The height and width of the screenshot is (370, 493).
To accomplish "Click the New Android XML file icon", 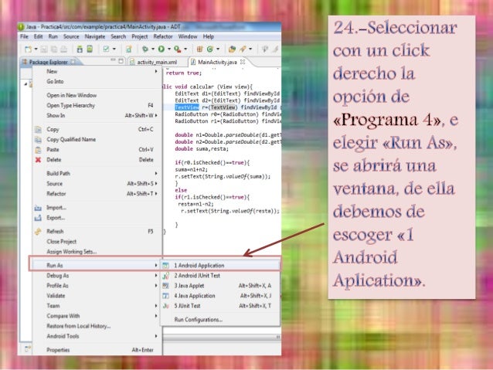I will pyautogui.click(x=129, y=49).
